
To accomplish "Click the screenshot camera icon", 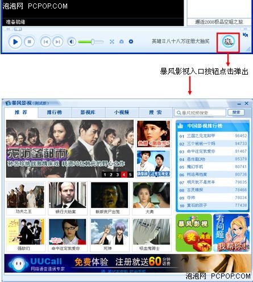I will (x=122, y=42).
